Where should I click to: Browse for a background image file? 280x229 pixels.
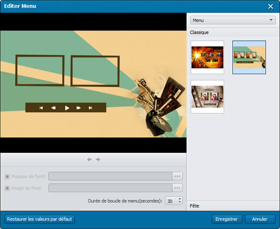[177, 188]
